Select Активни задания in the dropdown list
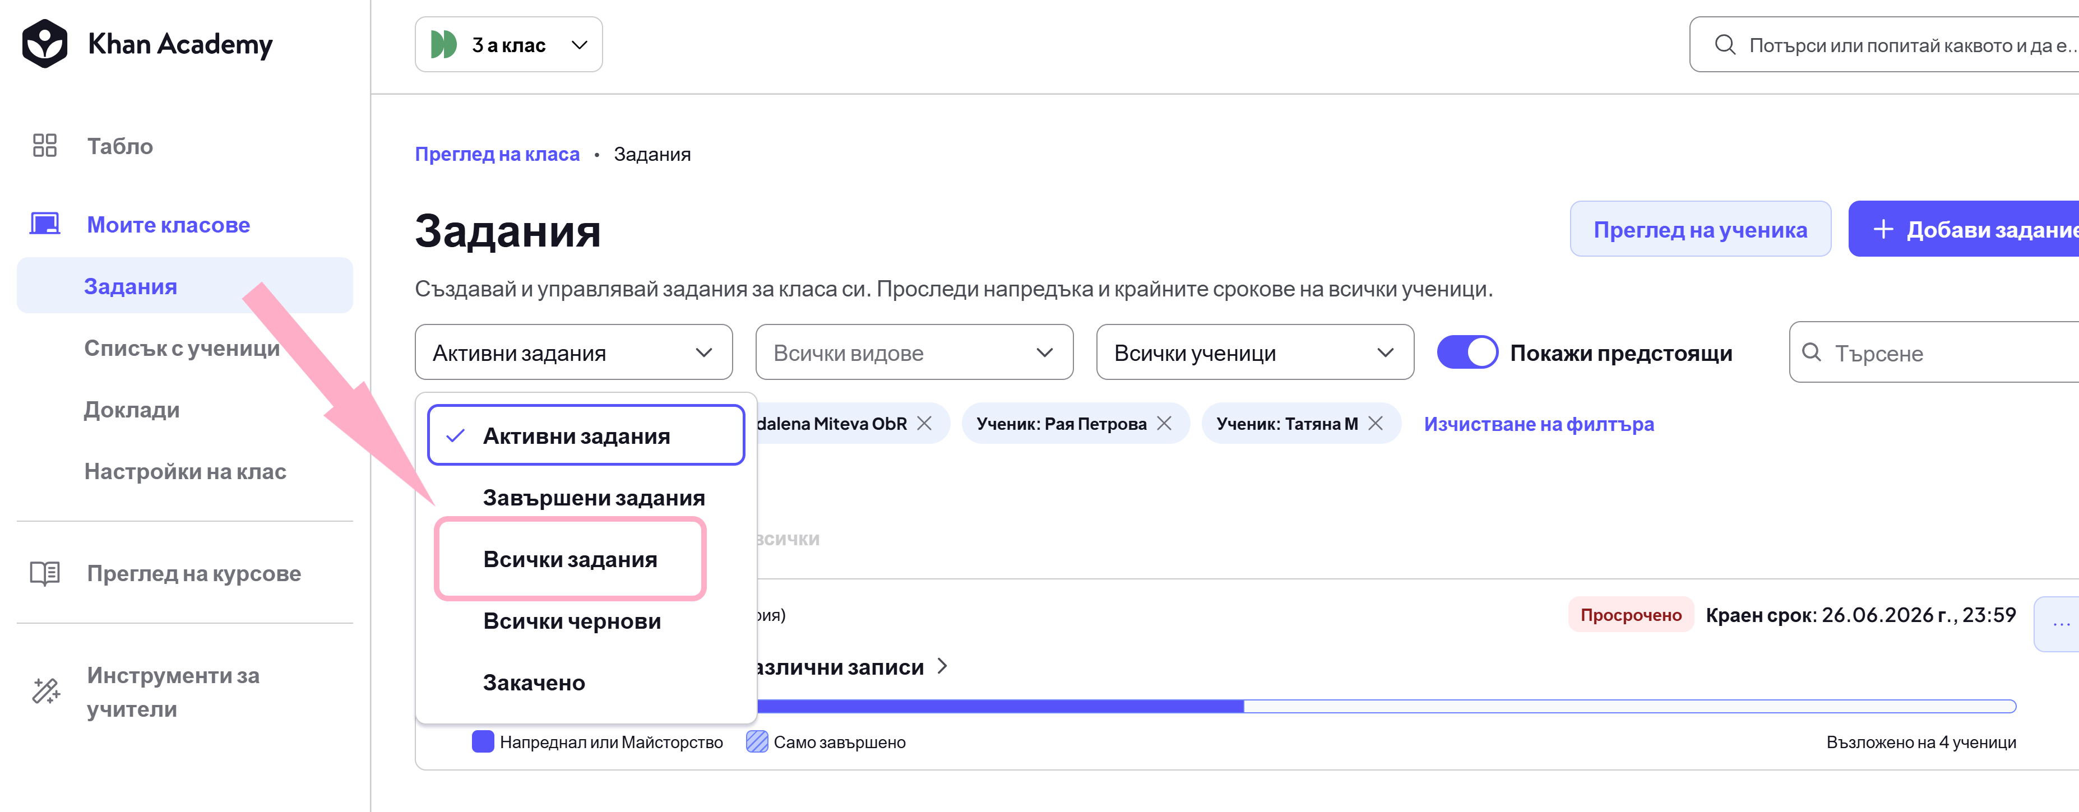 click(x=586, y=435)
